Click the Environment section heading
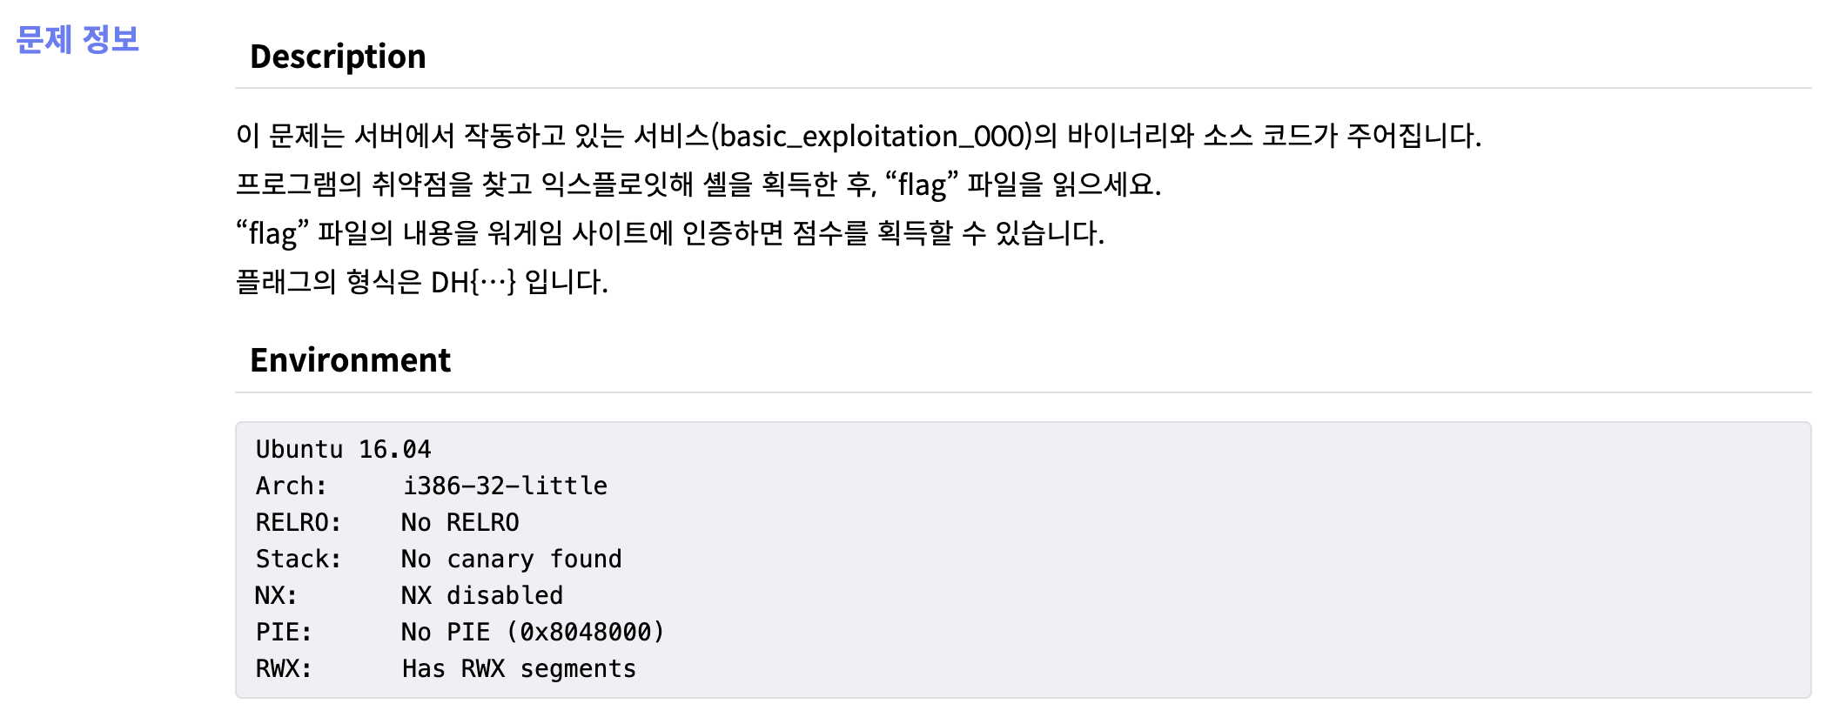 click(350, 360)
